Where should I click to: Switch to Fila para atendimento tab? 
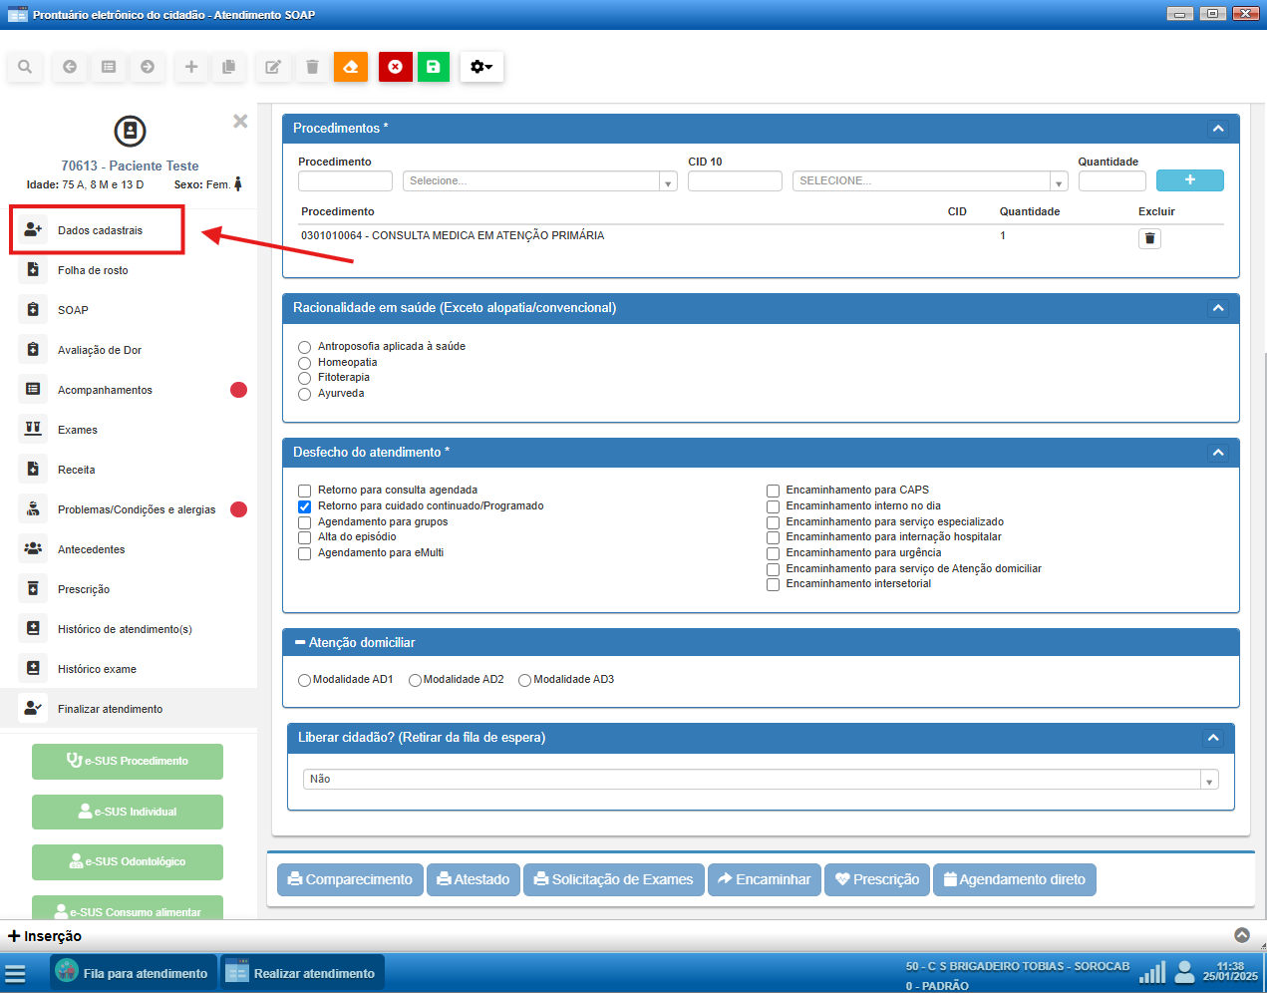[x=134, y=973]
